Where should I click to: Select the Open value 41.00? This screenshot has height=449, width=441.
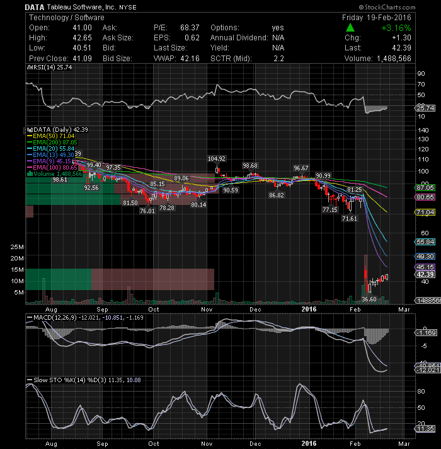(x=82, y=28)
